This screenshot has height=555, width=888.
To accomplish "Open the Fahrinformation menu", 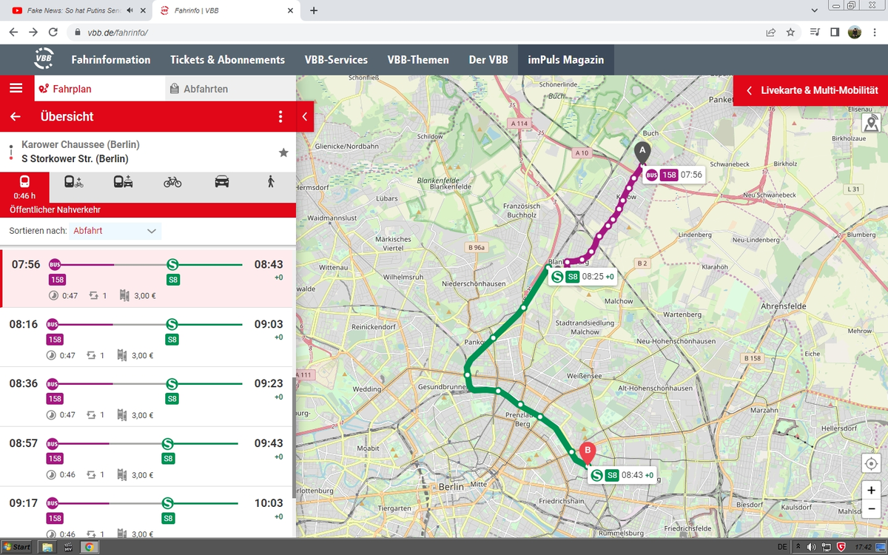I will (111, 60).
